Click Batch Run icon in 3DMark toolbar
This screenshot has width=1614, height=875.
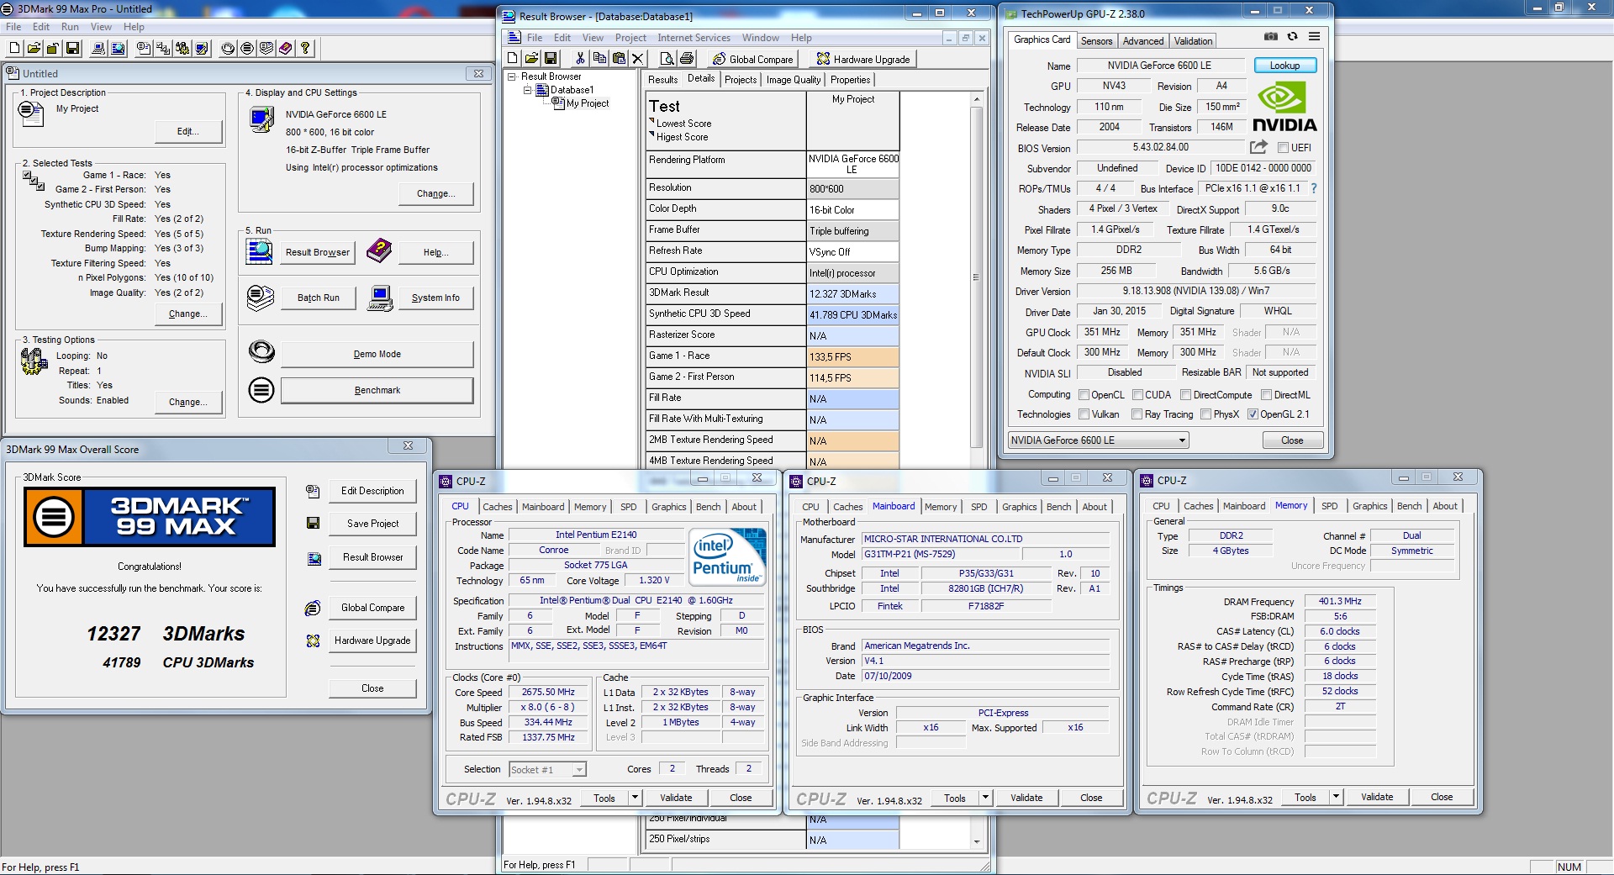click(266, 48)
